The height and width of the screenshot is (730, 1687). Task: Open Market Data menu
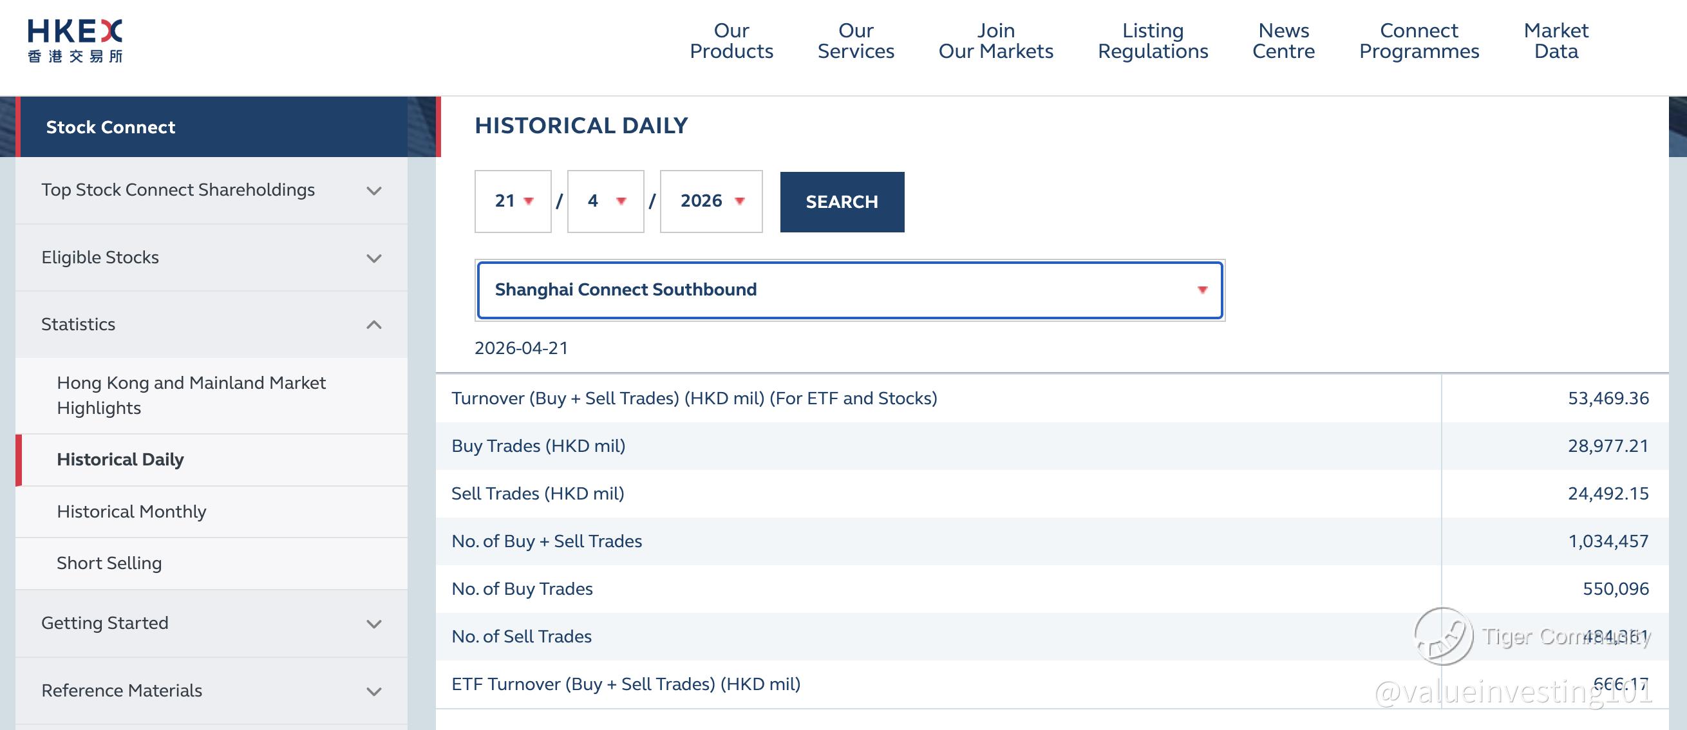tap(1556, 41)
